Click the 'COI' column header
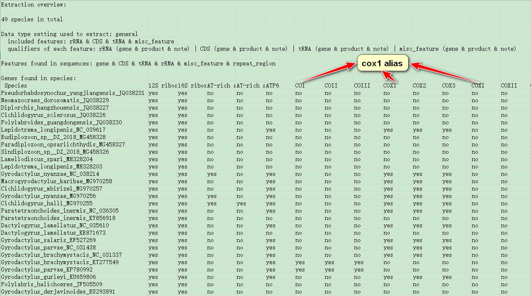The height and width of the screenshot is (296, 531). (300, 86)
